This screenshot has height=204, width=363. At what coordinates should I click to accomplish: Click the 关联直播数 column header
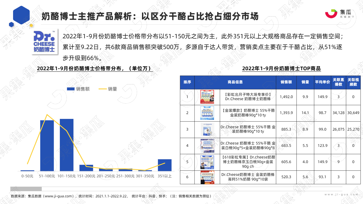(x=339, y=82)
